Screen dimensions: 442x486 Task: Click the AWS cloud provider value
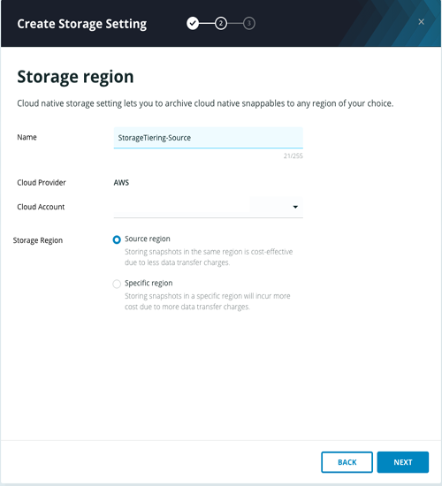(x=121, y=183)
